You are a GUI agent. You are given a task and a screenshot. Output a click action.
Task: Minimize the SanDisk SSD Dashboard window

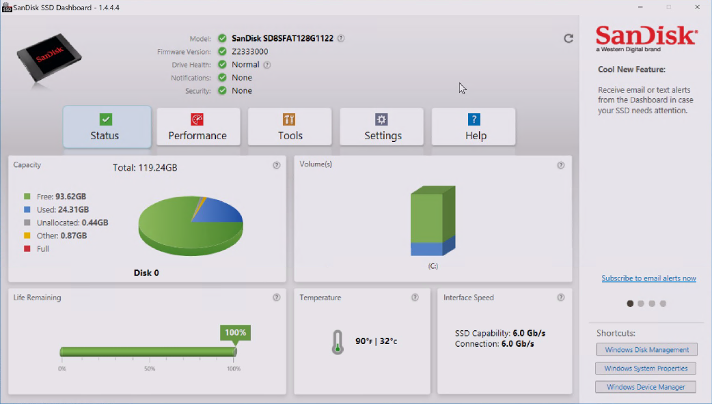(x=640, y=8)
